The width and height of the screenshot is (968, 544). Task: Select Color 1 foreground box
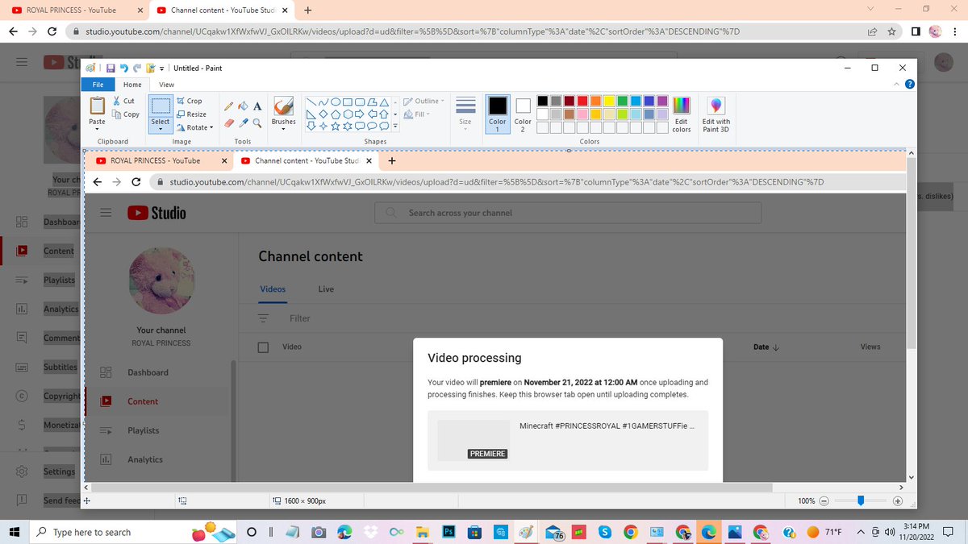point(498,114)
